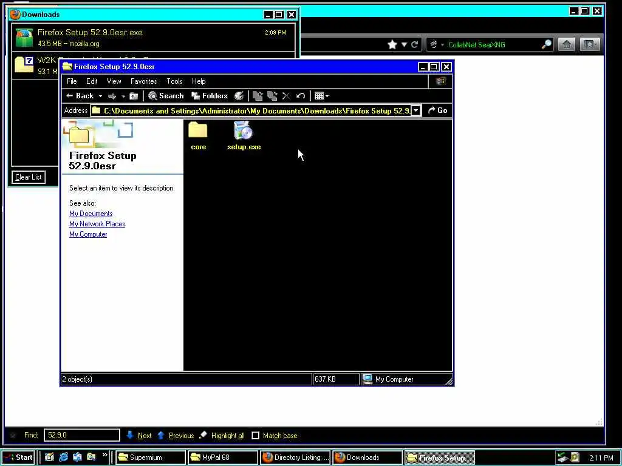Click the 637 KB status bar entry
Screen dimensions: 622x466
pos(336,379)
